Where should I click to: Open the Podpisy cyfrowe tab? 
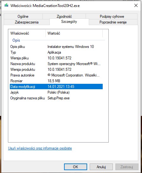click(x=112, y=17)
